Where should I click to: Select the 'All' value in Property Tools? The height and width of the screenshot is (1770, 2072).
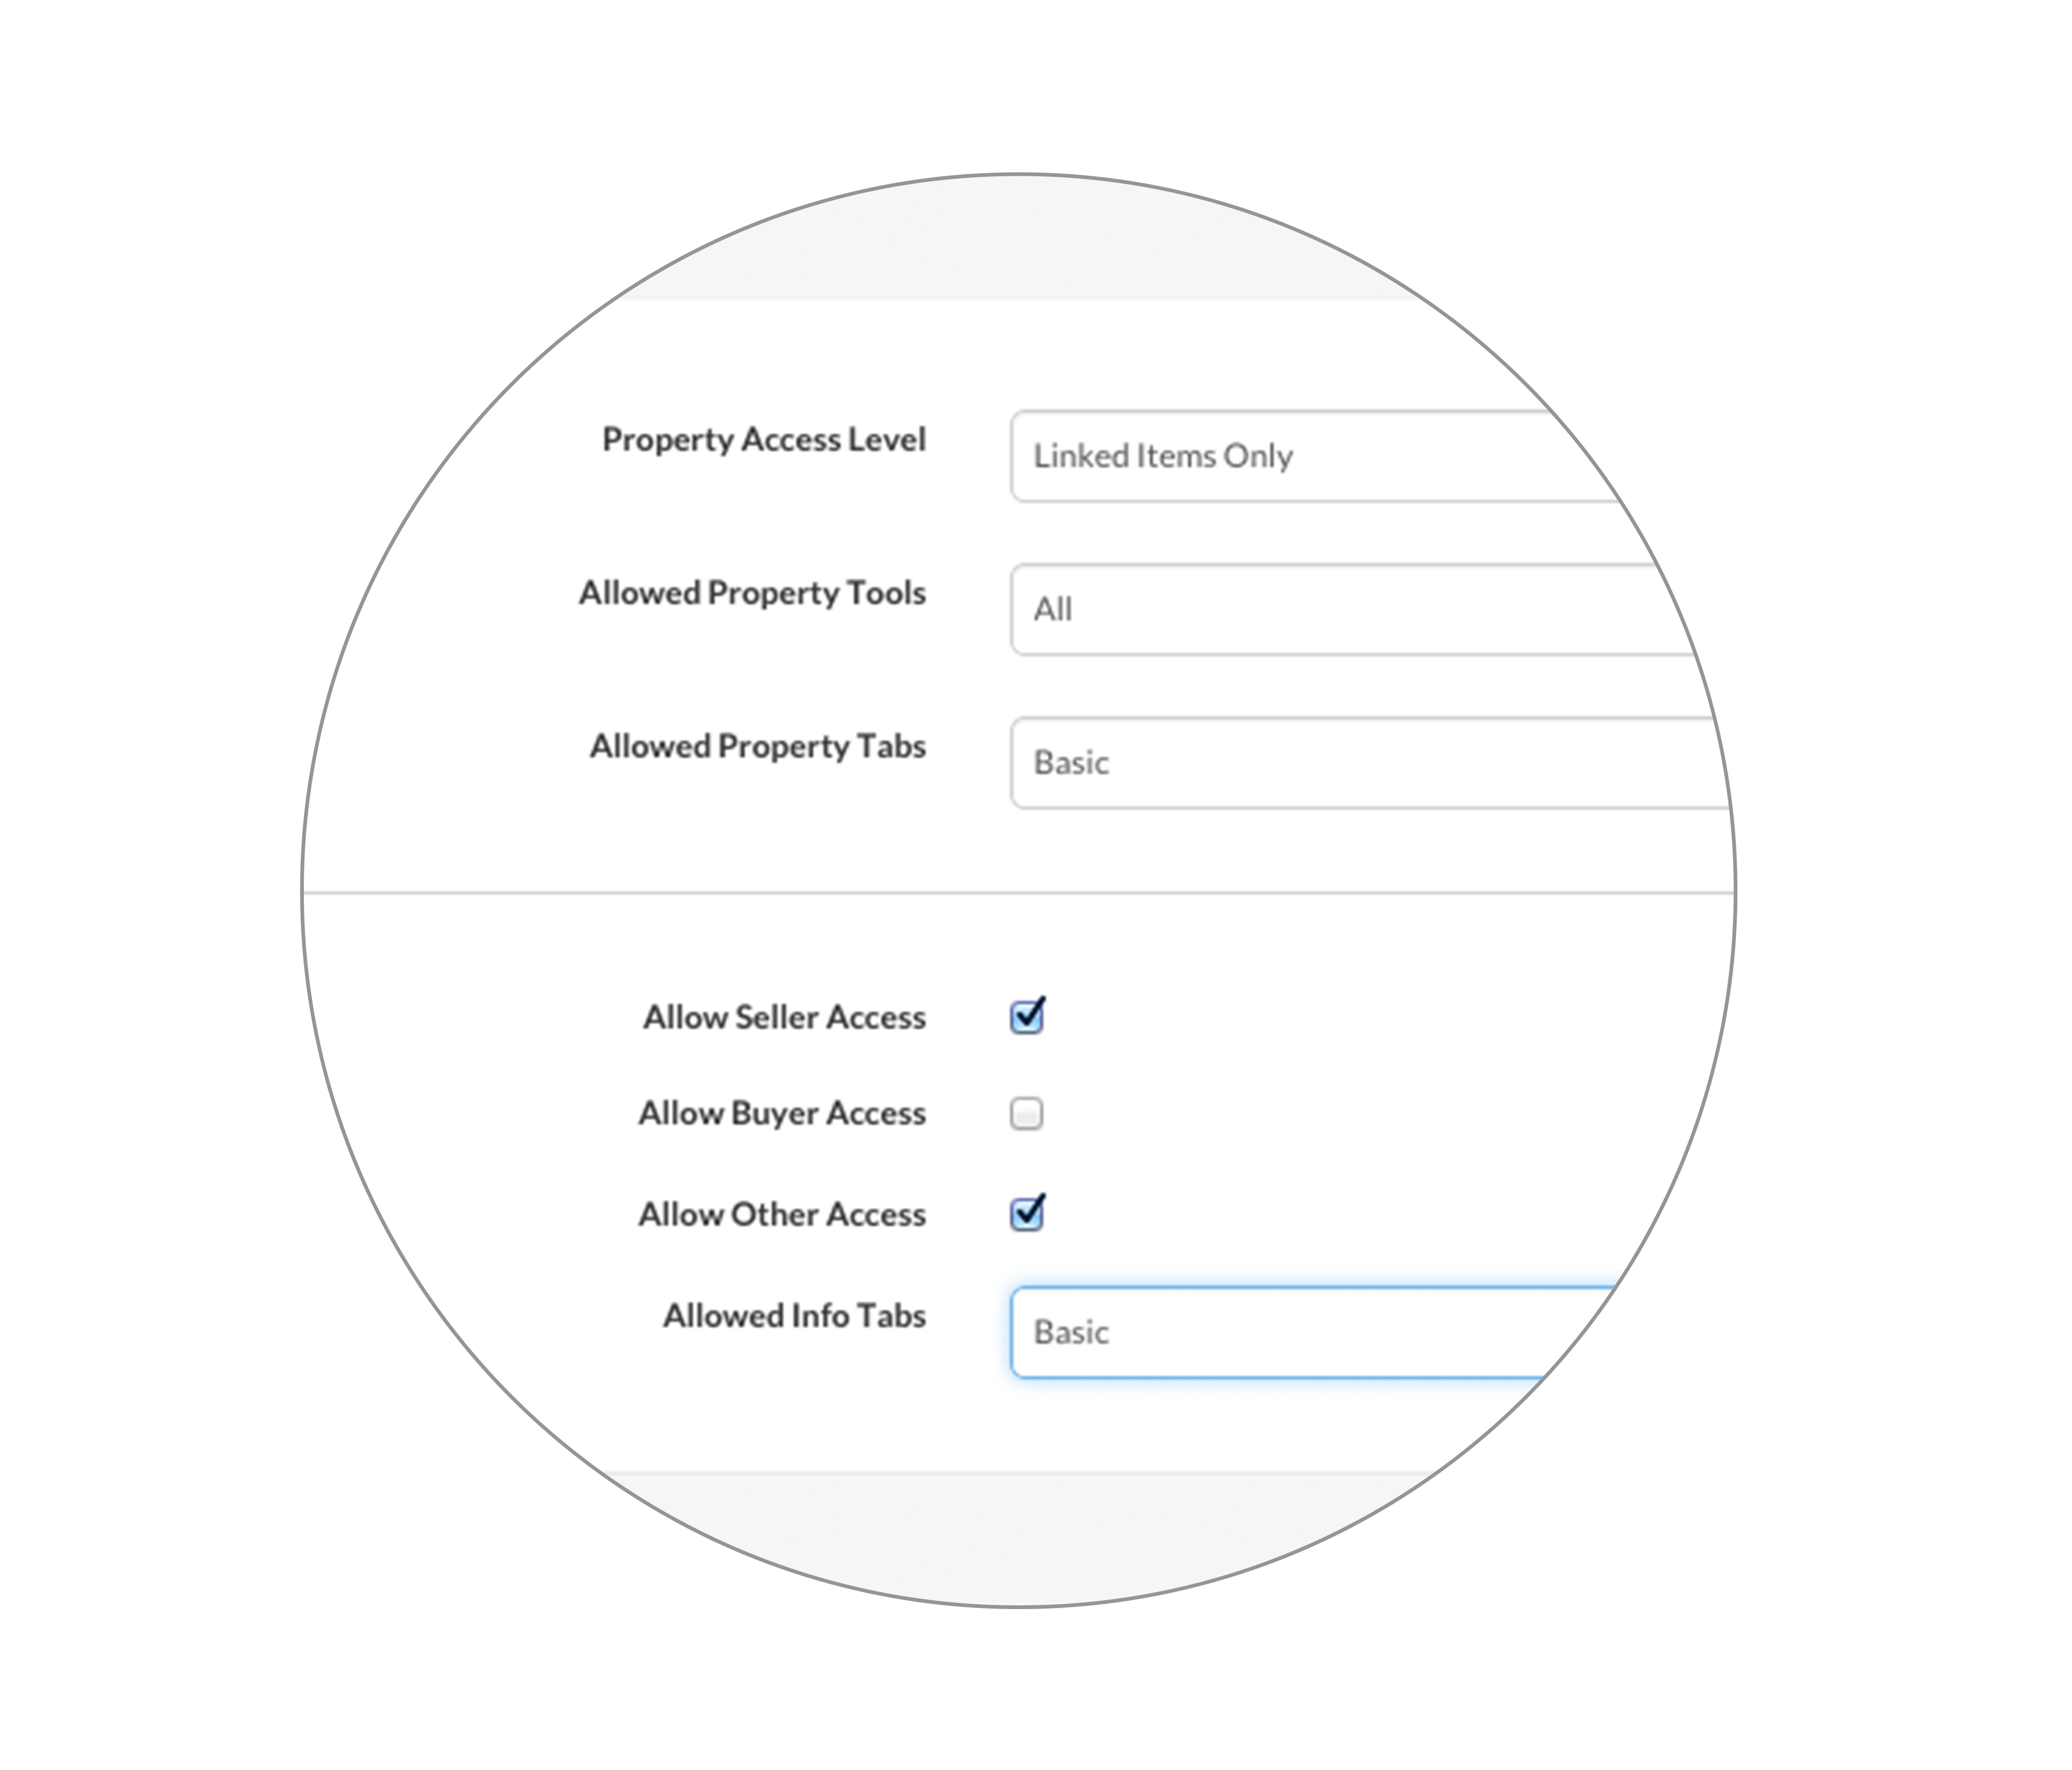(x=1053, y=609)
